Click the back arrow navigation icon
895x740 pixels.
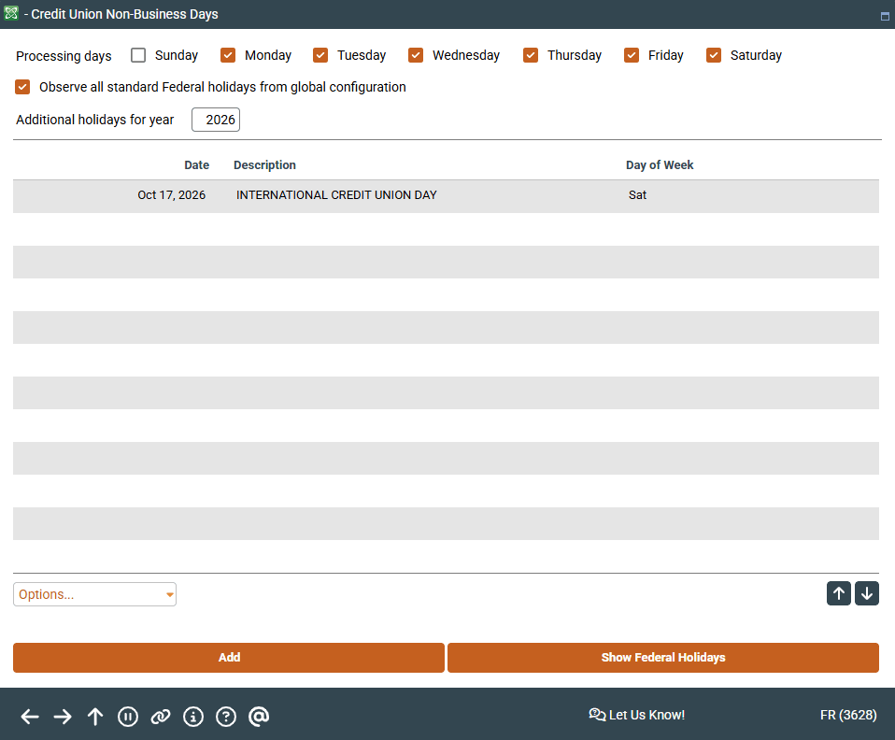(x=30, y=717)
